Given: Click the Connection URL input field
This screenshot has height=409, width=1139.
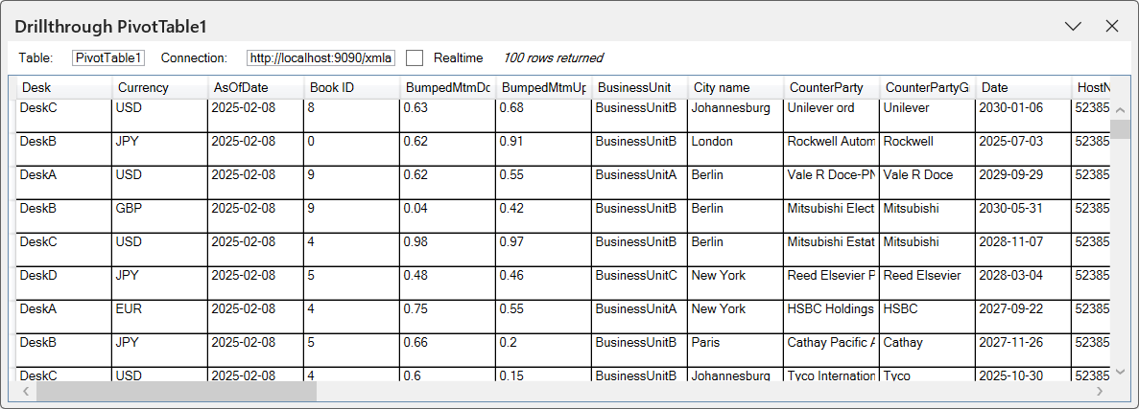Looking at the screenshot, I should [x=320, y=58].
